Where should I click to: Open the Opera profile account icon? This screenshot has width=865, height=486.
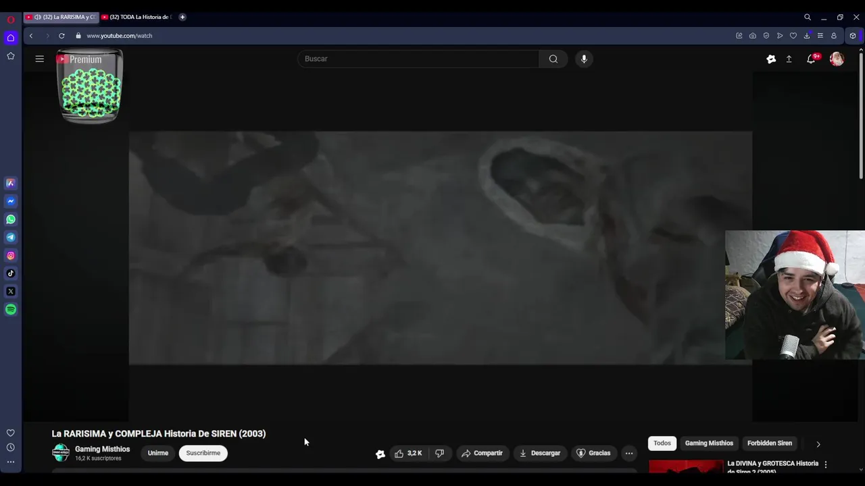pyautogui.click(x=834, y=36)
